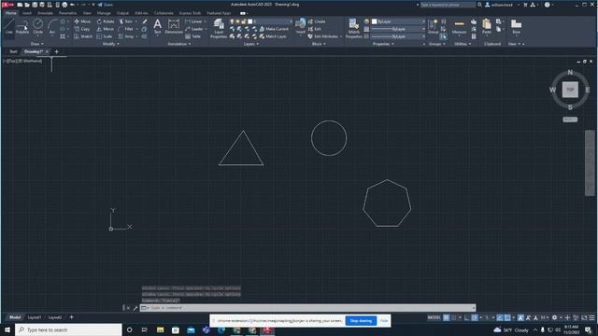Click Hide on screen sharing bar
This screenshot has height=336, width=598.
pyautogui.click(x=384, y=321)
